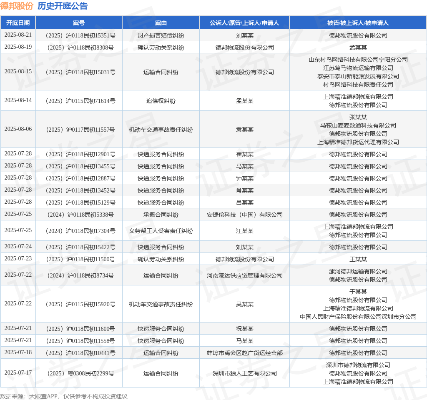Click 漯河德邦运输有限公司 text
Screen dimensions: 427x400
(x=358, y=271)
